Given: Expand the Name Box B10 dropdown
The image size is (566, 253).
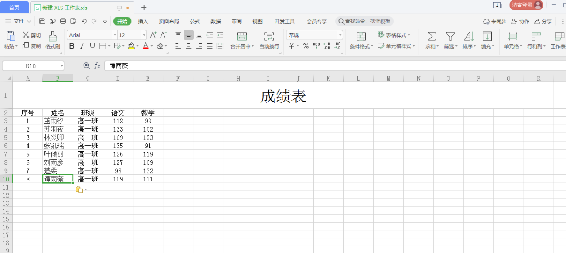Looking at the screenshot, I should pyautogui.click(x=61, y=66).
